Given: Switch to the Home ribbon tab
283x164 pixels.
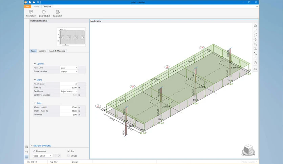Looking at the screenshot, I should click(x=36, y=6).
